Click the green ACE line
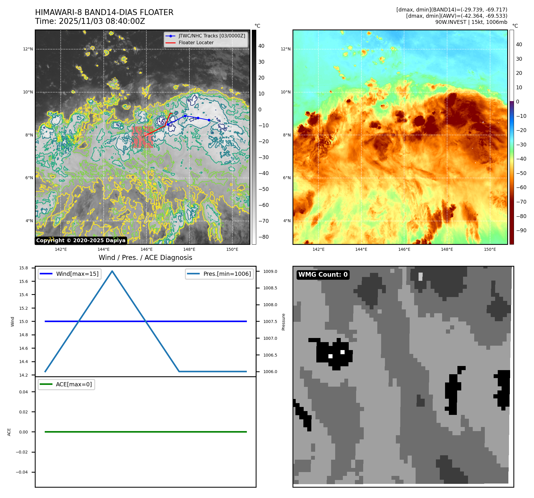This screenshot has width=534, height=498. (x=146, y=432)
